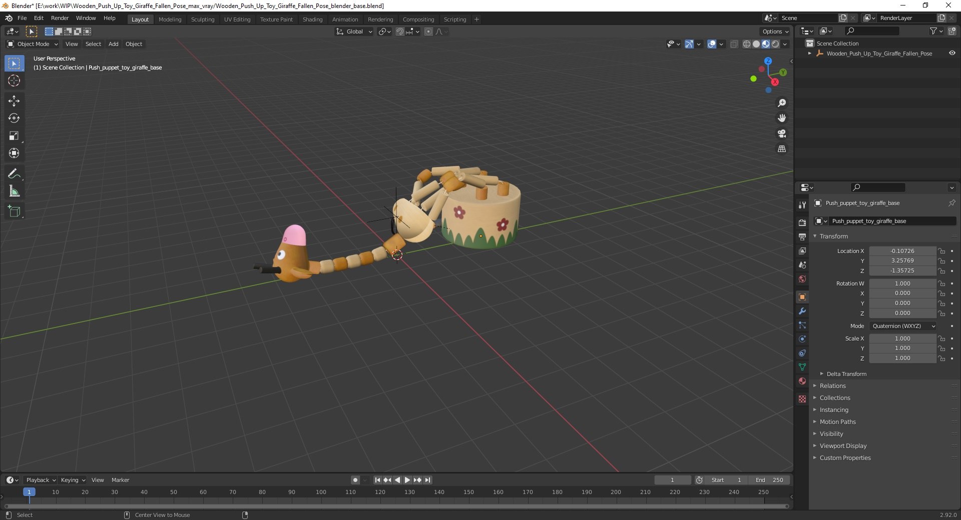Open timeline Marker menu

120,480
